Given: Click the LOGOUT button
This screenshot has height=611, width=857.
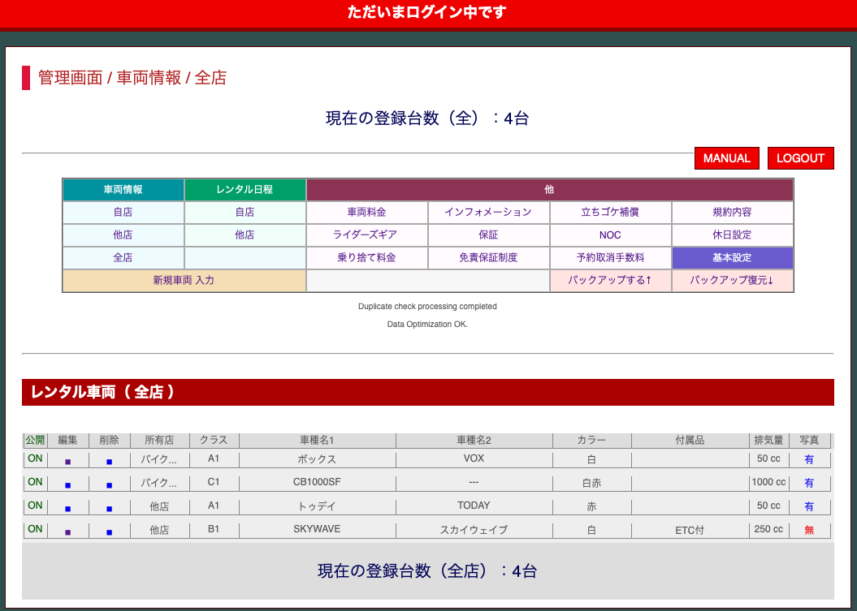Looking at the screenshot, I should click(800, 158).
